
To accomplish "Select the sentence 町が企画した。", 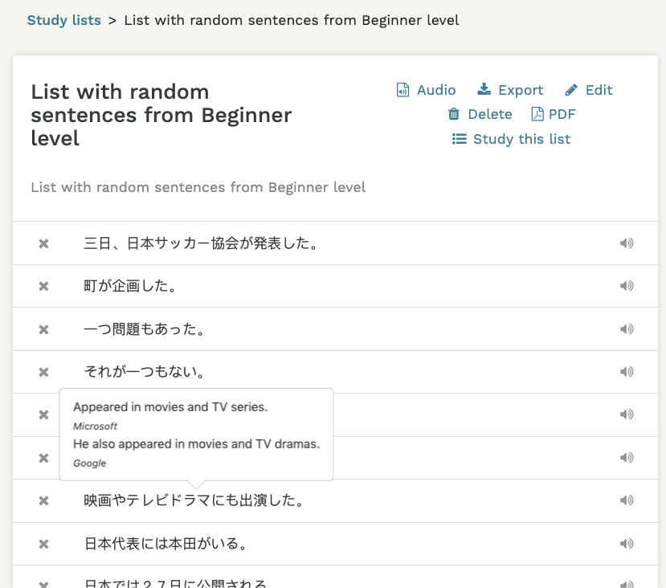I will [130, 286].
